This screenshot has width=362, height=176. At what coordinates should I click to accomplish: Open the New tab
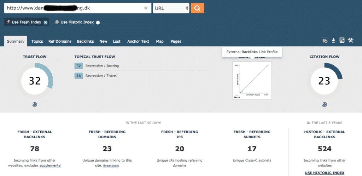(104, 41)
